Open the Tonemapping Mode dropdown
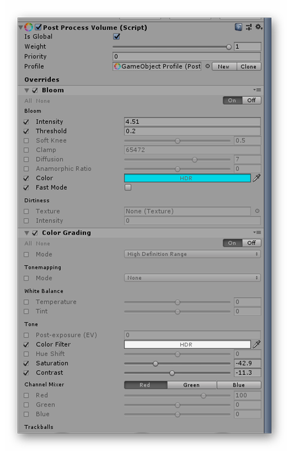This screenshot has height=451, width=289. pyautogui.click(x=192, y=278)
